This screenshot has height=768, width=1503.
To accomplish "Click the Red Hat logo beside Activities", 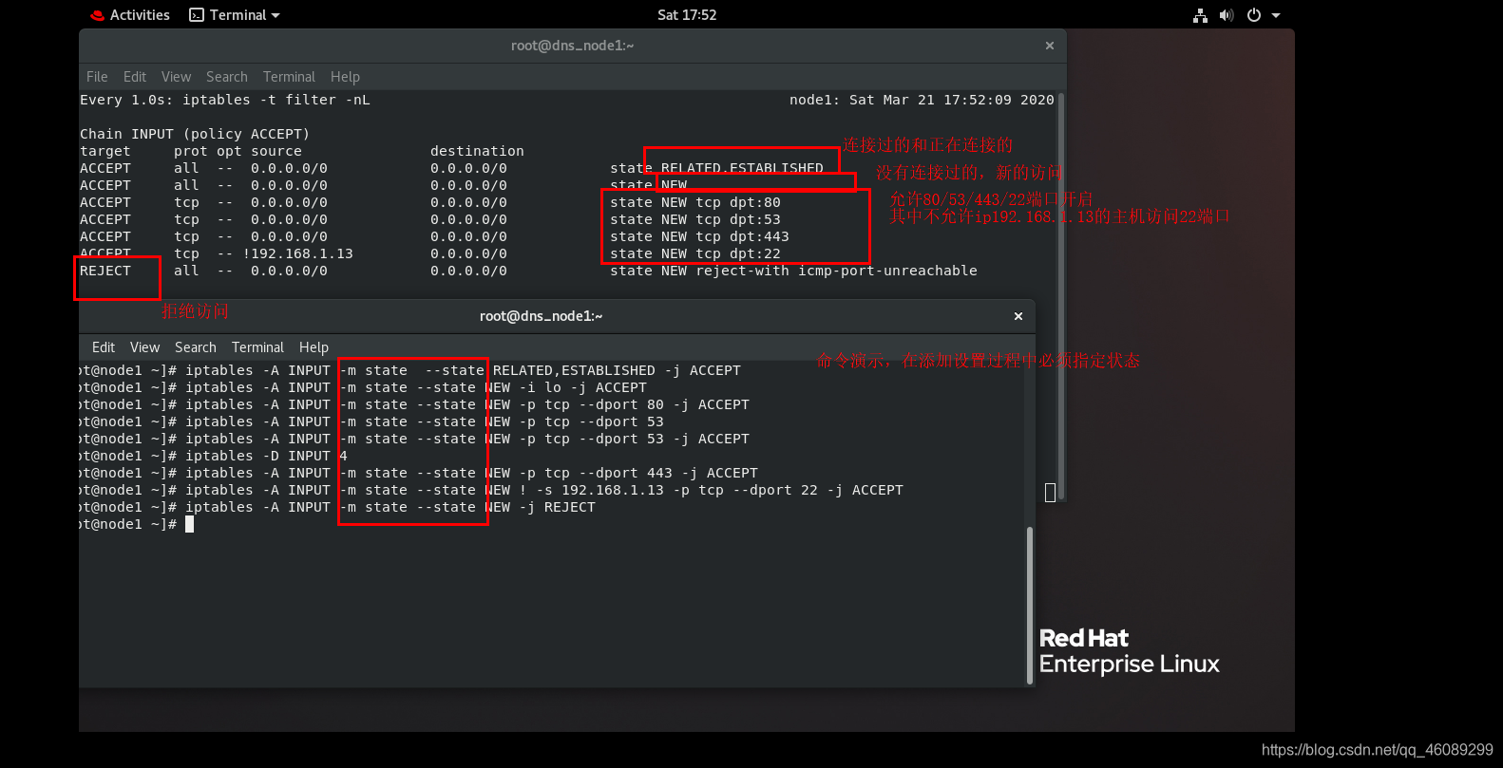I will 97,16.
